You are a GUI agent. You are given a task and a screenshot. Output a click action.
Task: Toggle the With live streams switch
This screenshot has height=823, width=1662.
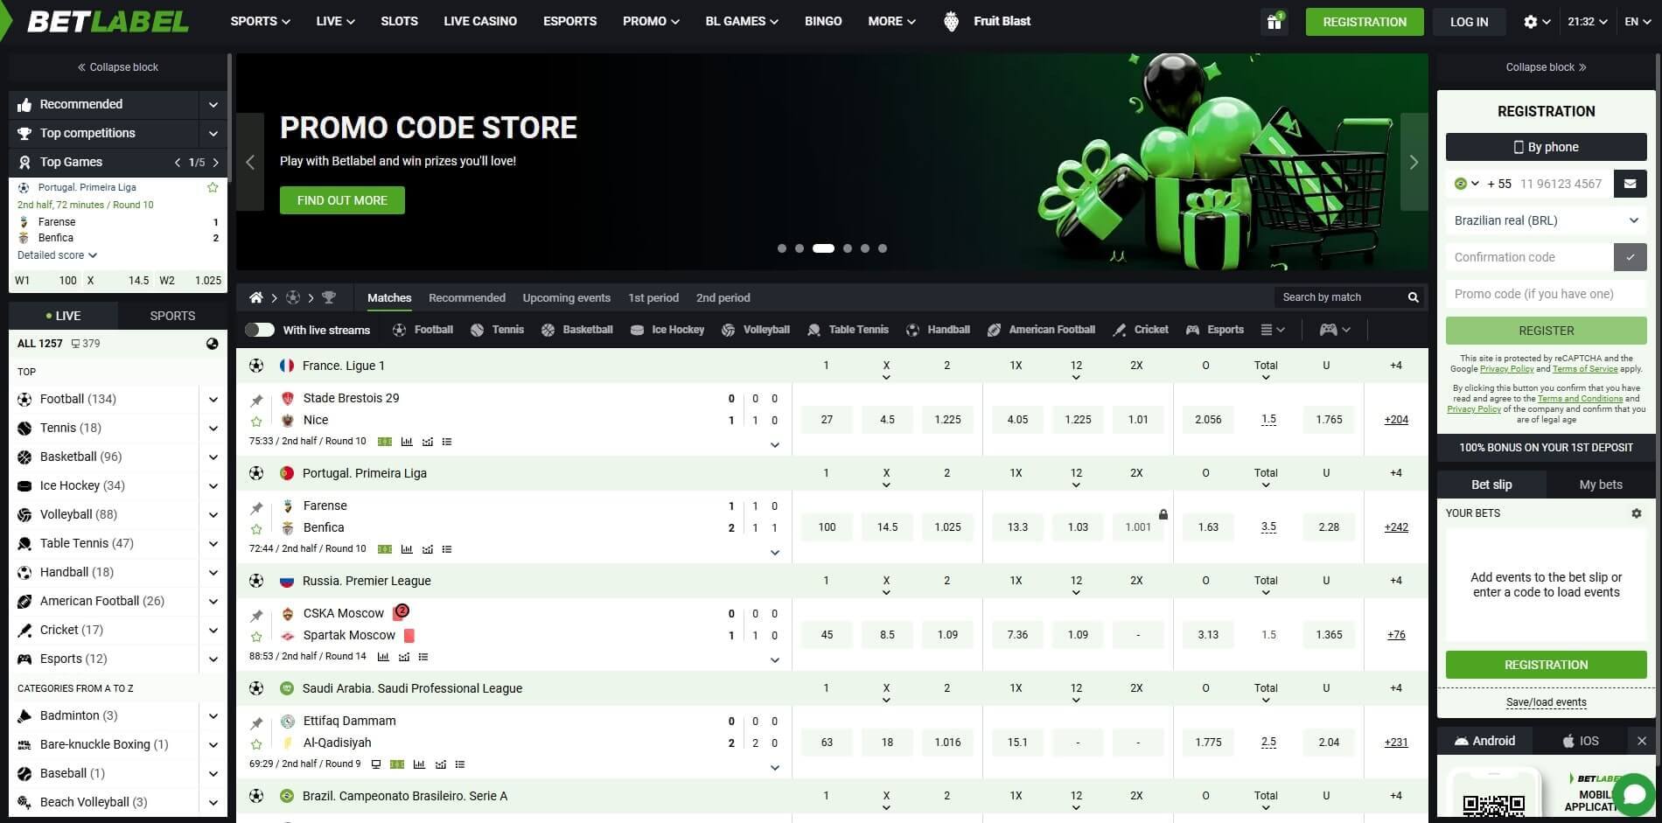(260, 330)
